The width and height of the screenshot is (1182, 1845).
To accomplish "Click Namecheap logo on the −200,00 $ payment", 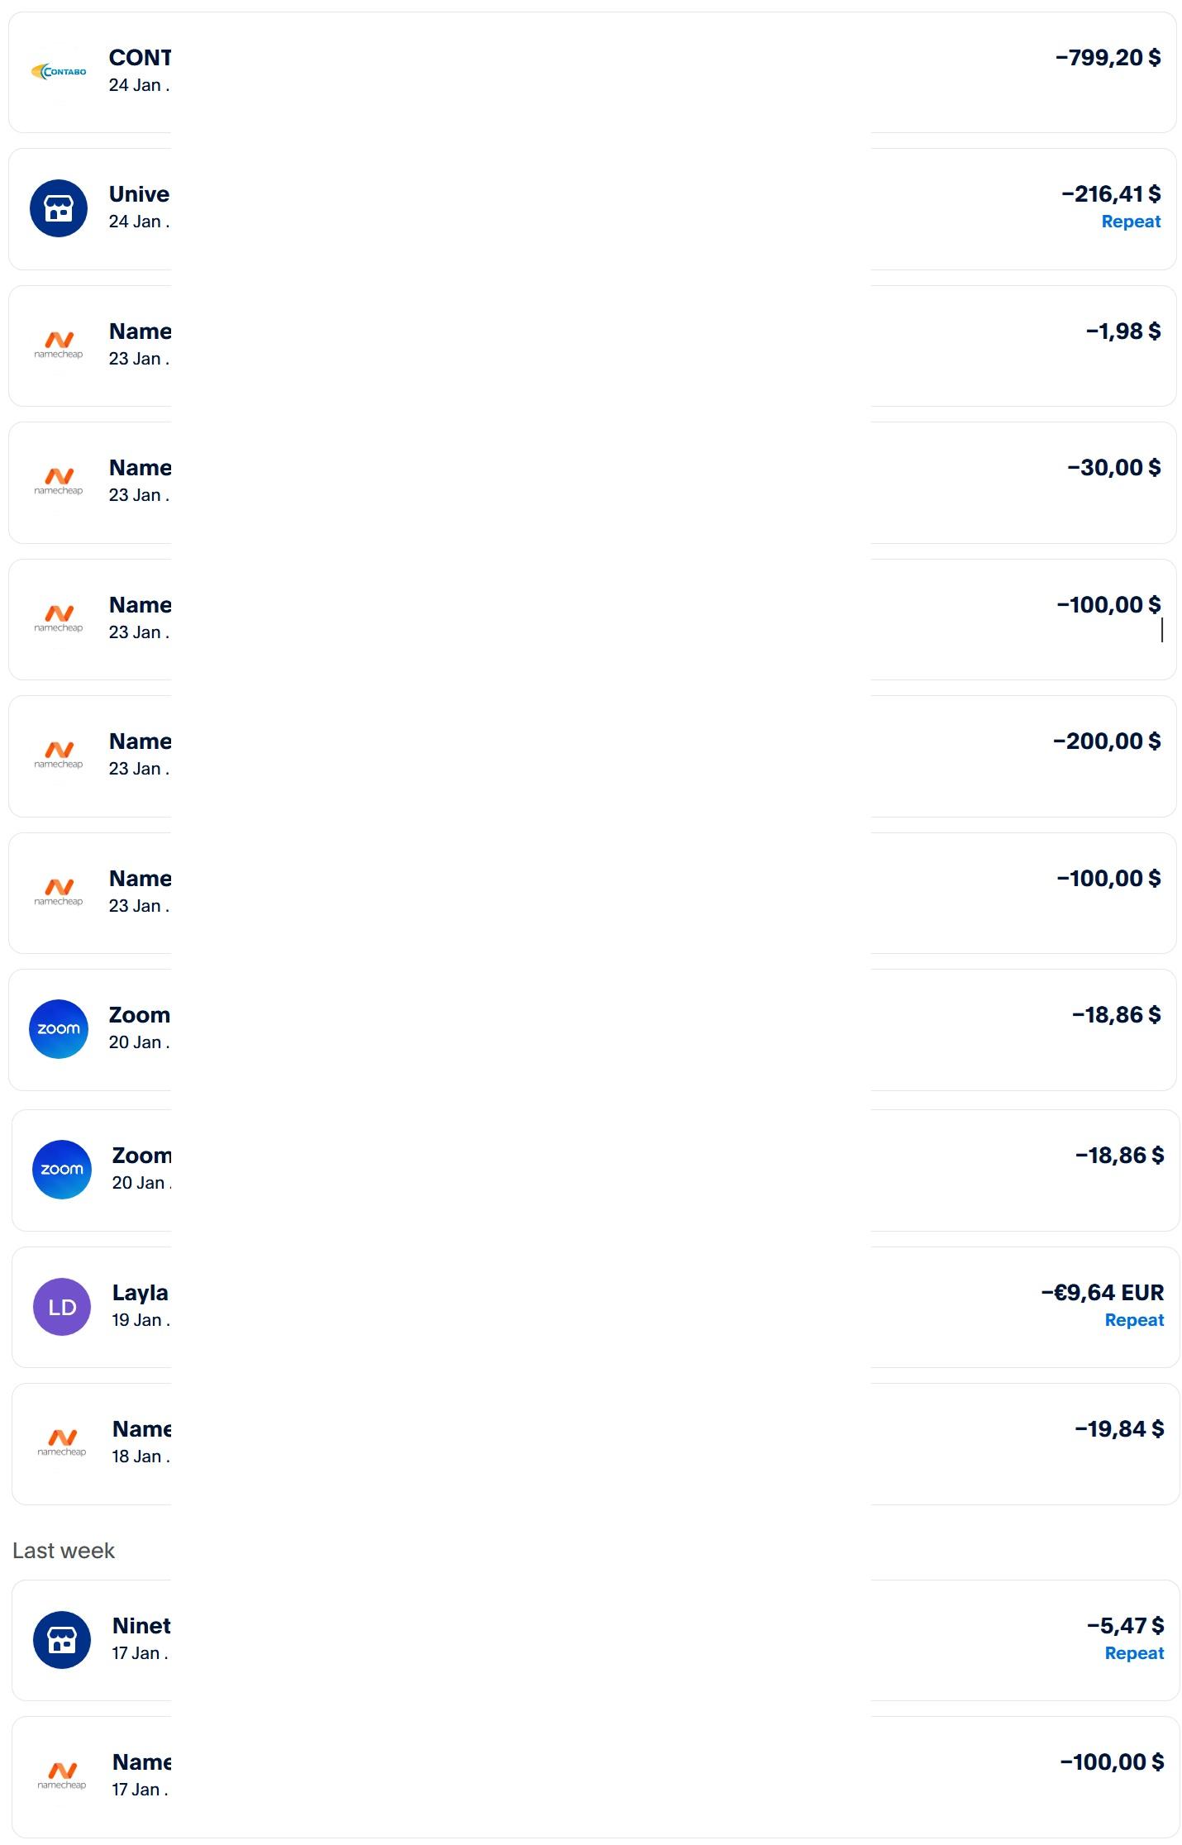I will coord(59,755).
